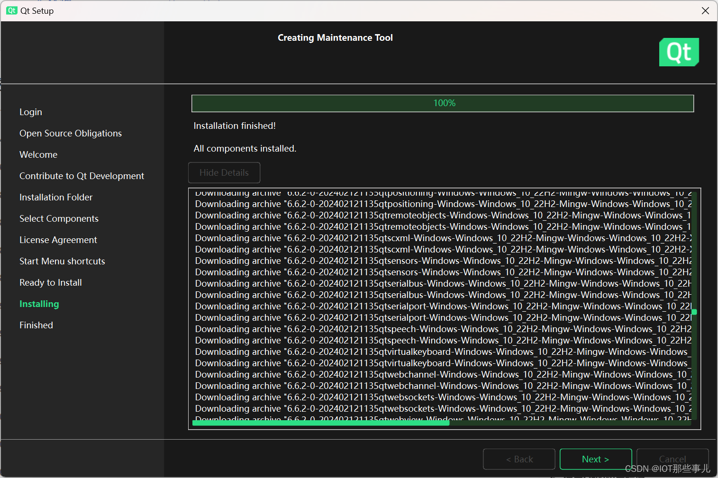Click the Qt Setup title bar icon
The width and height of the screenshot is (718, 478).
point(12,10)
